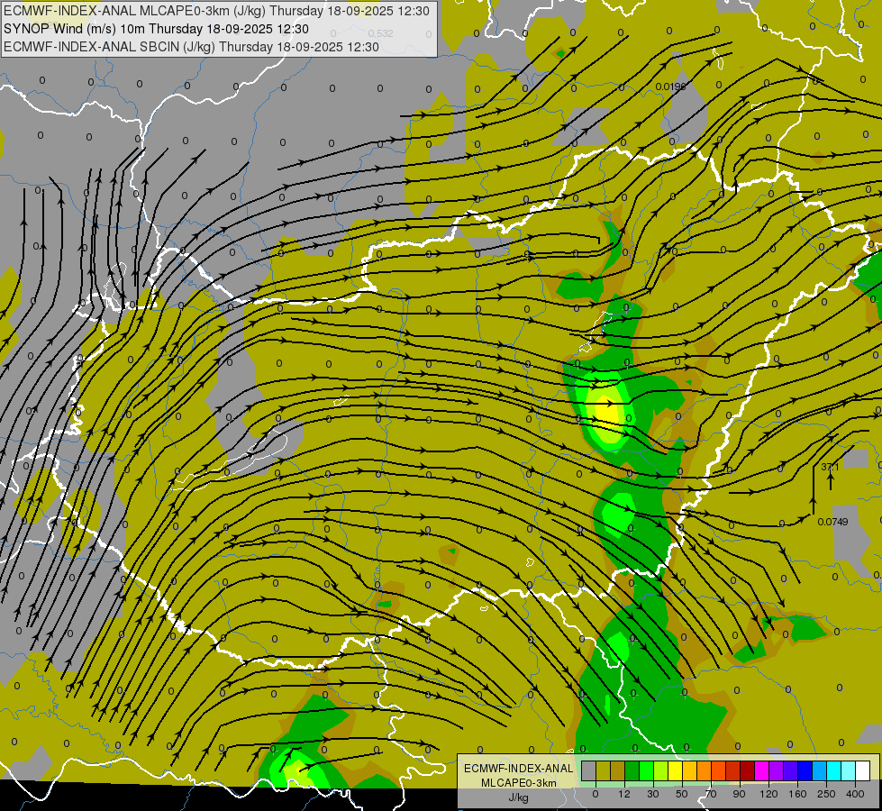This screenshot has height=811, width=882.
Task: Click the 'SYNOP Wind (m/s) 10m' title line
Action: (156, 29)
